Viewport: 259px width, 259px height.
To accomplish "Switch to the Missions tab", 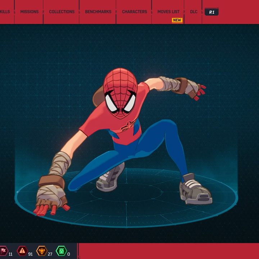I will tap(29, 12).
